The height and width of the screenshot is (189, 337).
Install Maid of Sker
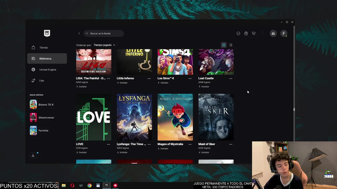click(x=204, y=153)
